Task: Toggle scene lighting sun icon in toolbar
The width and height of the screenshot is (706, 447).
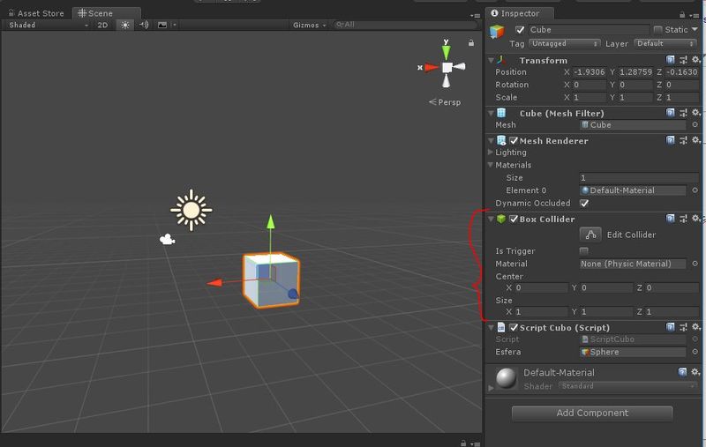Action: click(125, 26)
